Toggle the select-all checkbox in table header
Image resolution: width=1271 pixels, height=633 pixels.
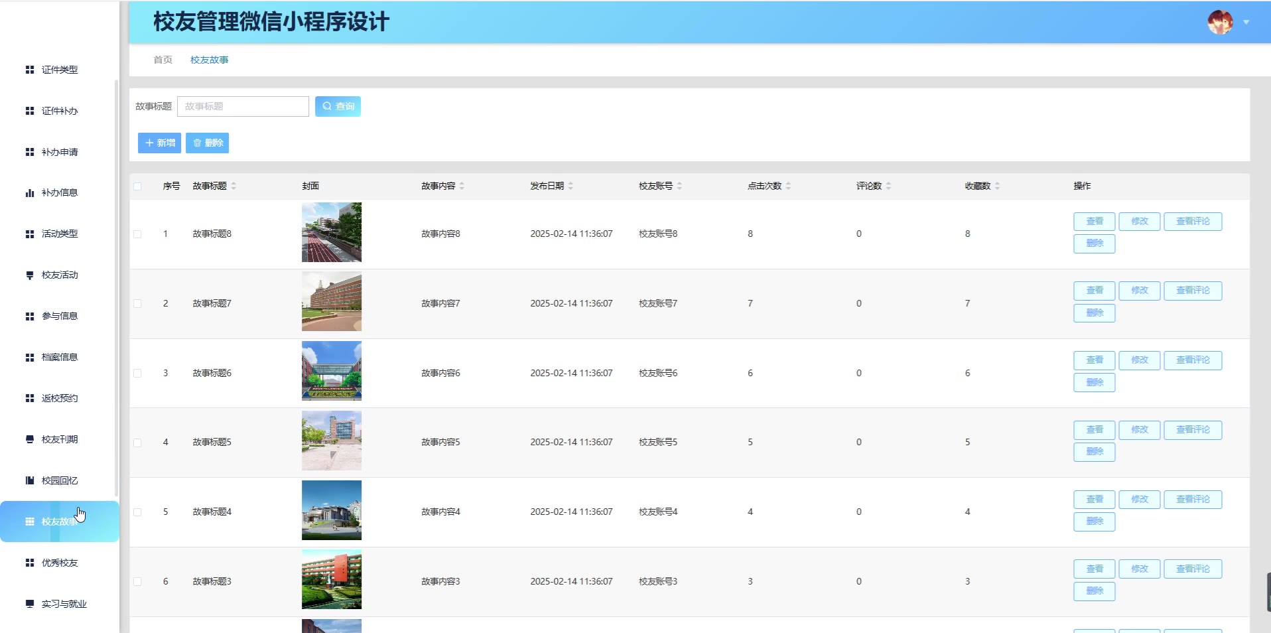[137, 186]
